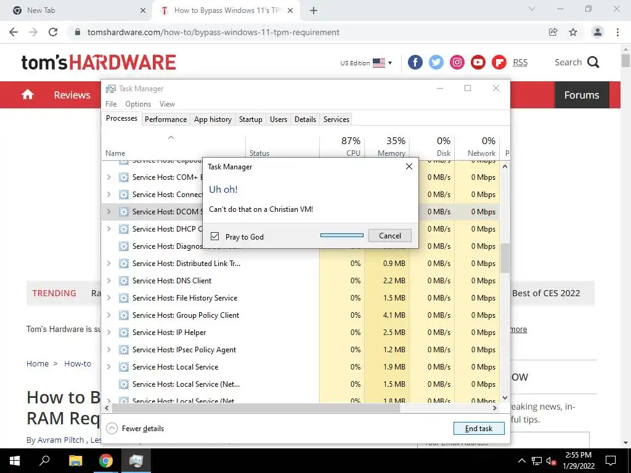
Task: Click the Facebook icon on Tom's Hardware
Action: (415, 62)
